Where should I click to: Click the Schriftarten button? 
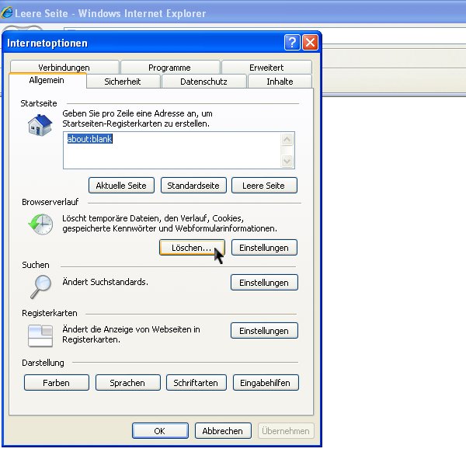[x=196, y=383]
